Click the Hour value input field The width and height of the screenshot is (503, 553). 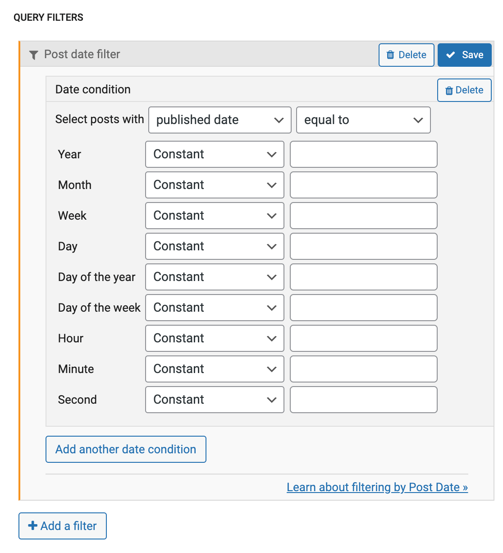[363, 338]
